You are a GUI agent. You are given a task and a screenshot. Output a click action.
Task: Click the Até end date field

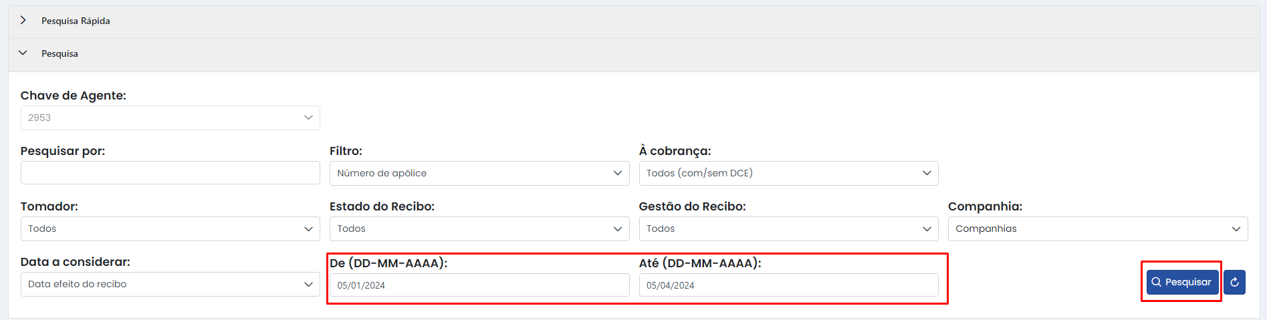click(x=788, y=285)
